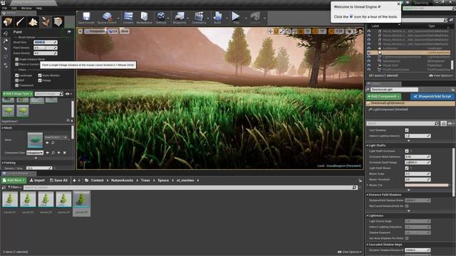This screenshot has width=456, height=256.
Task: Open Add Component dropdown
Action: coord(383,97)
